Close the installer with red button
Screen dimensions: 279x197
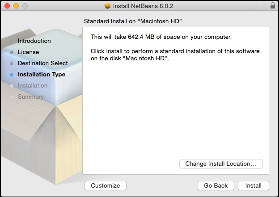(7, 6)
